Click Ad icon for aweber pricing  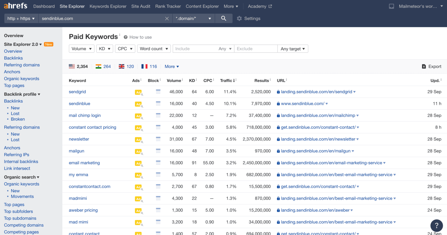138,211
